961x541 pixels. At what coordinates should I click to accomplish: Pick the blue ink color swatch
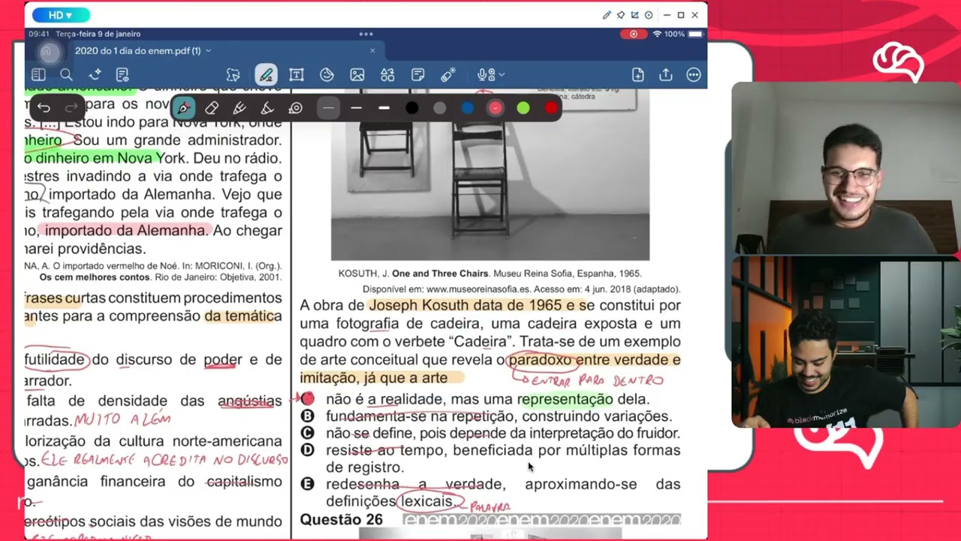(468, 108)
